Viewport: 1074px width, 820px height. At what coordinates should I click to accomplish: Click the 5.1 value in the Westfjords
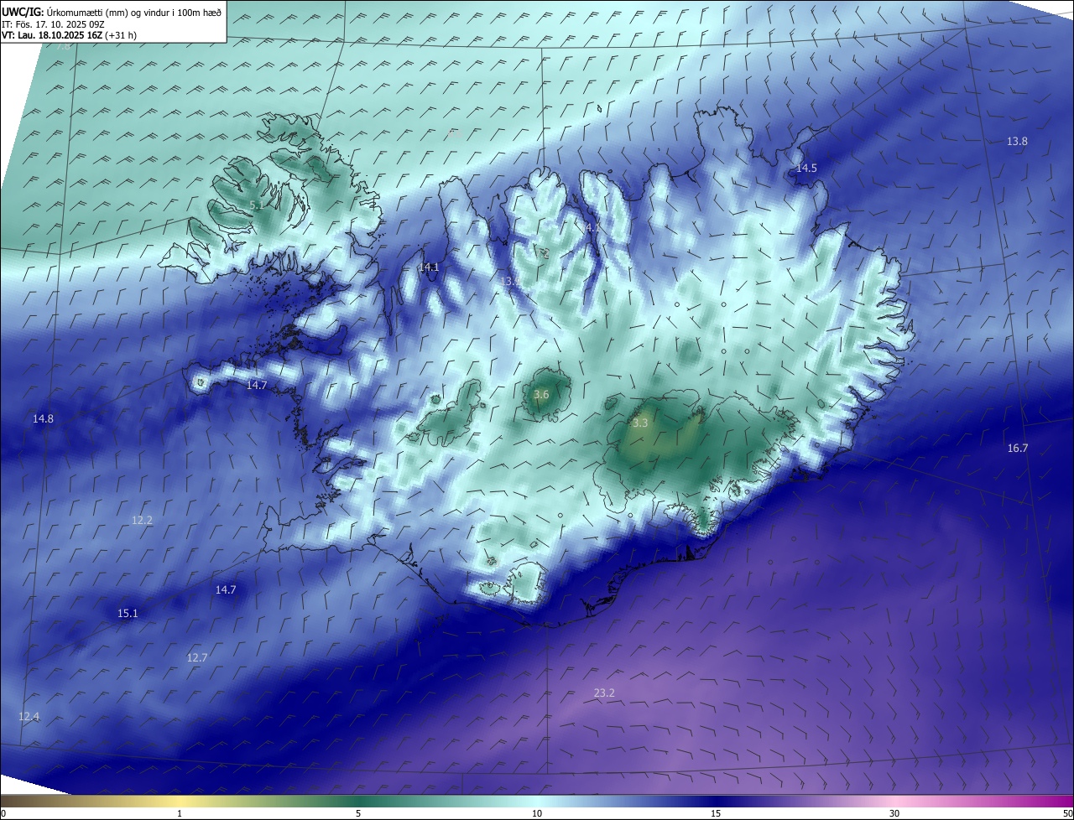click(x=257, y=205)
